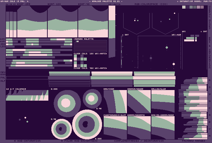Click the 'V' primary range letter

tap(210, 129)
